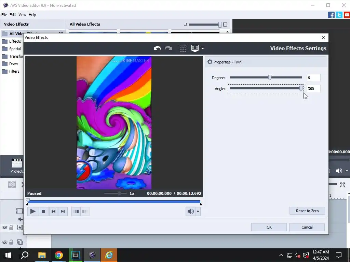Open the Windows Start menu
This screenshot has width=350, height=262.
[x=8, y=255]
